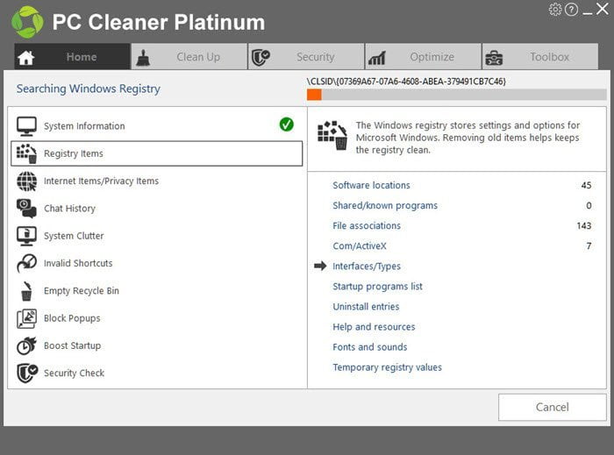Click the Toolbox briefcase icon
This screenshot has width=614, height=455.
(x=494, y=58)
